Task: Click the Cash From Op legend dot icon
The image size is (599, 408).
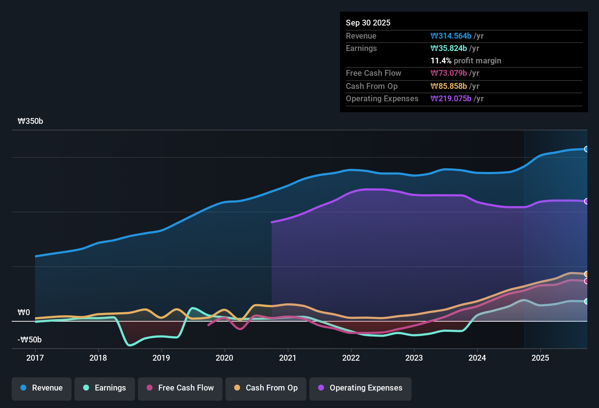Action: [x=236, y=388]
